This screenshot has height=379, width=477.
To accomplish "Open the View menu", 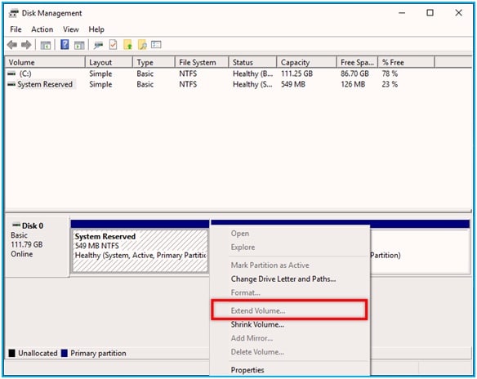I will pyautogui.click(x=71, y=29).
